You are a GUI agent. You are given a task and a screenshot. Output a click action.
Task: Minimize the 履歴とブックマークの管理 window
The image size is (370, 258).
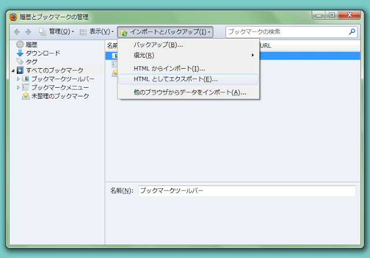[x=319, y=16]
